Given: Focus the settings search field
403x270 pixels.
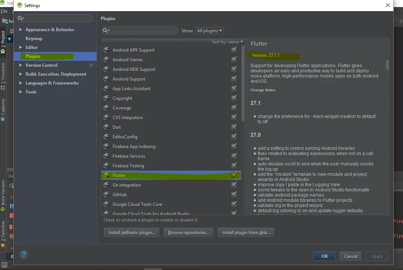Looking at the screenshot, I should (55, 18).
